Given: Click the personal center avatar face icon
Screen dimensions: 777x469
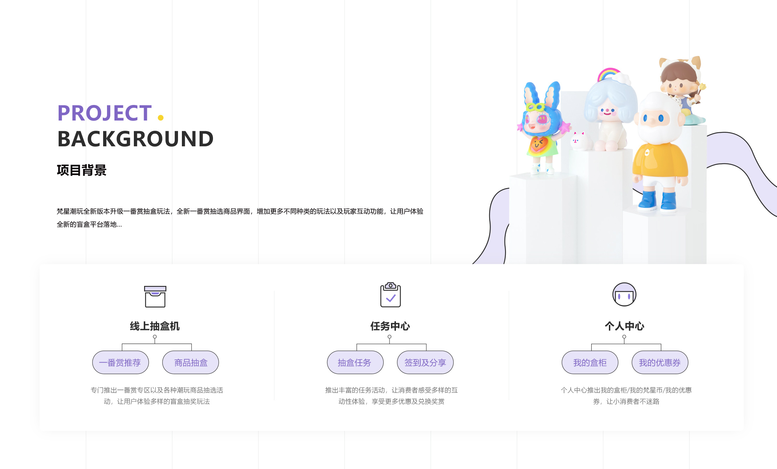Looking at the screenshot, I should pyautogui.click(x=624, y=294).
